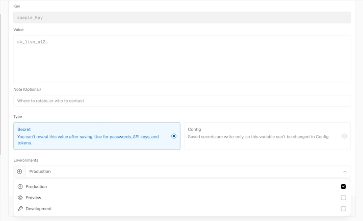Click the Development wrench icon
This screenshot has width=363, height=221.
point(20,208)
